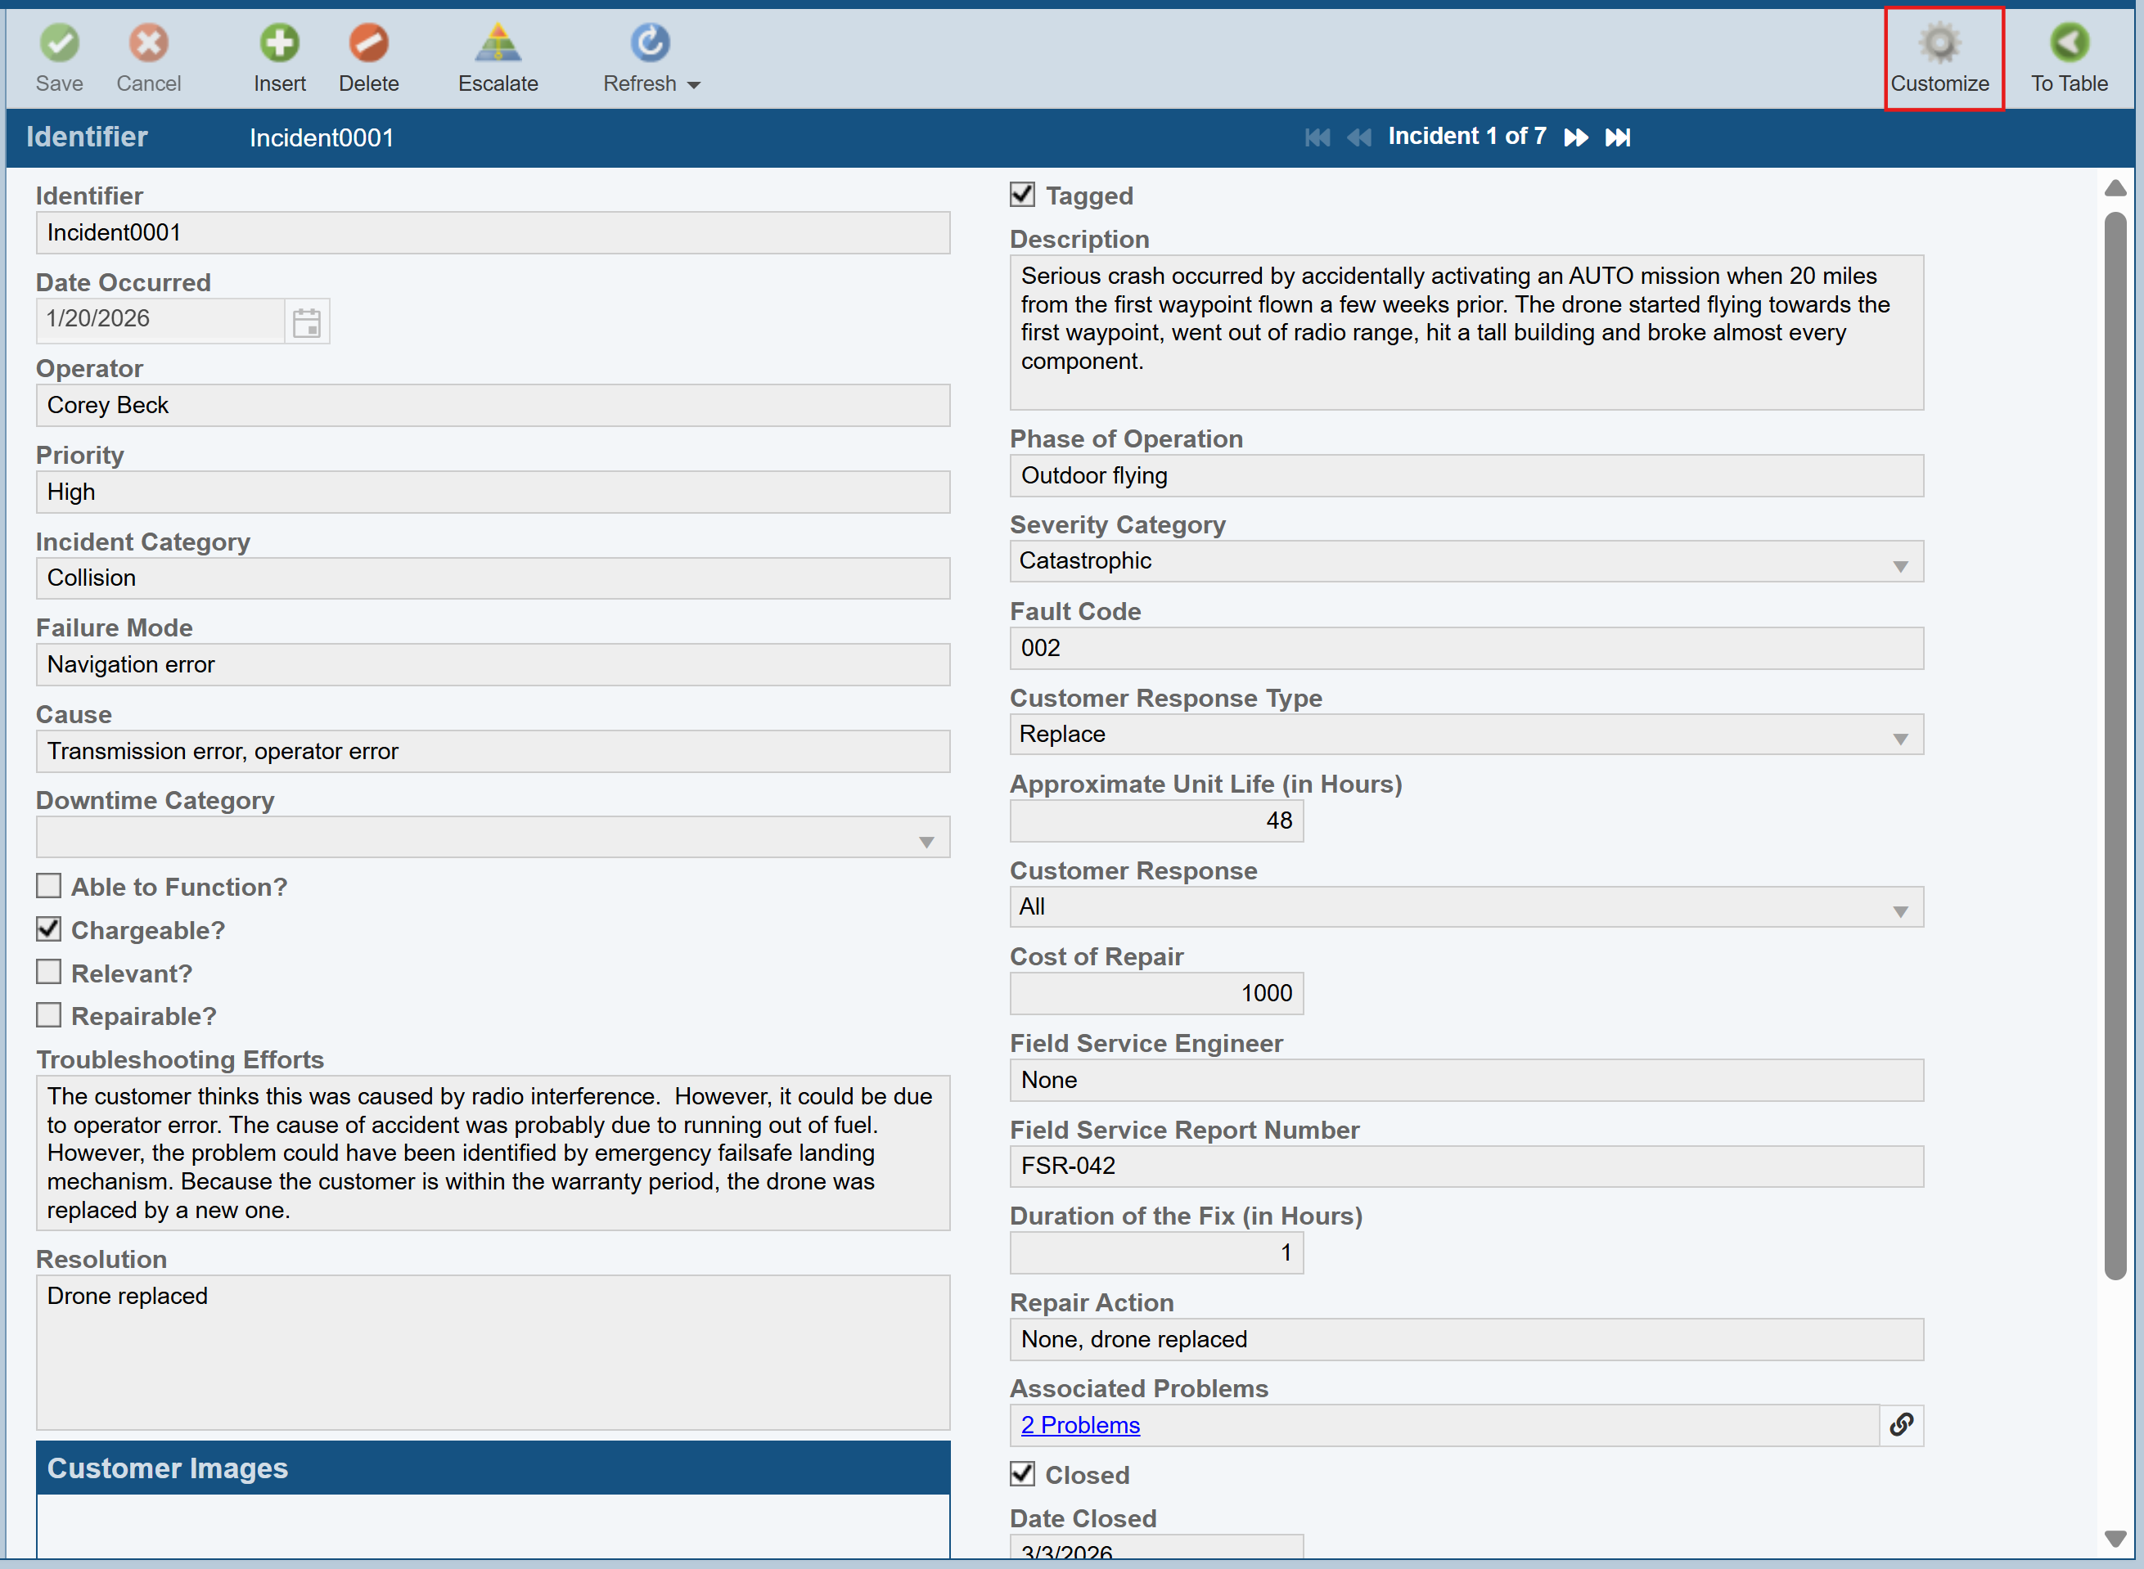The width and height of the screenshot is (2144, 1569).
Task: Open the Downtime Category dropdown
Action: pos(926,842)
